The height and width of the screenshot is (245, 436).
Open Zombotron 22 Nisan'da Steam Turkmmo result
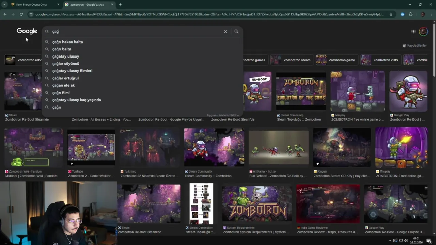(x=150, y=176)
